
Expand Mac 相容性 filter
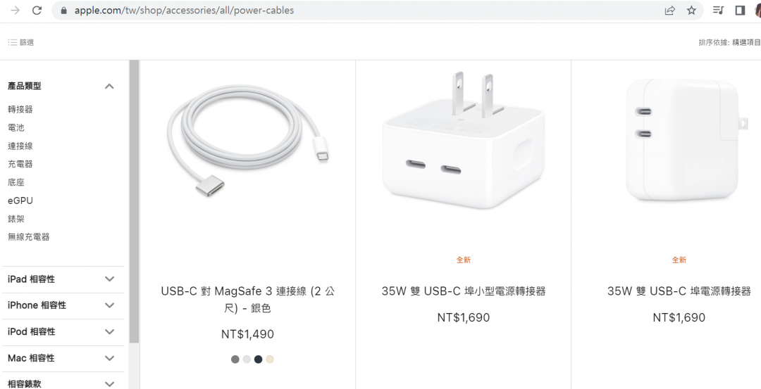point(63,359)
